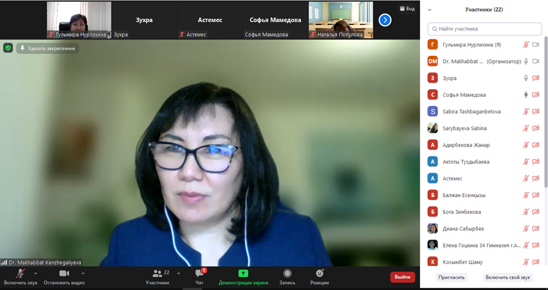Click disabled camera for Косымбет Шаму
The image size is (548, 290).
[536, 262]
